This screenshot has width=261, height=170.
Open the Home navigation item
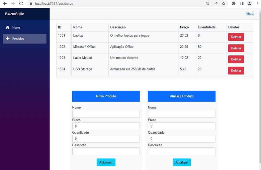(x=25, y=27)
